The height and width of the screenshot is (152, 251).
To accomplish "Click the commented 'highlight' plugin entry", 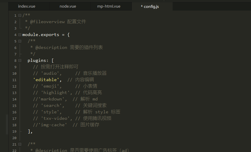I will click(x=53, y=93).
